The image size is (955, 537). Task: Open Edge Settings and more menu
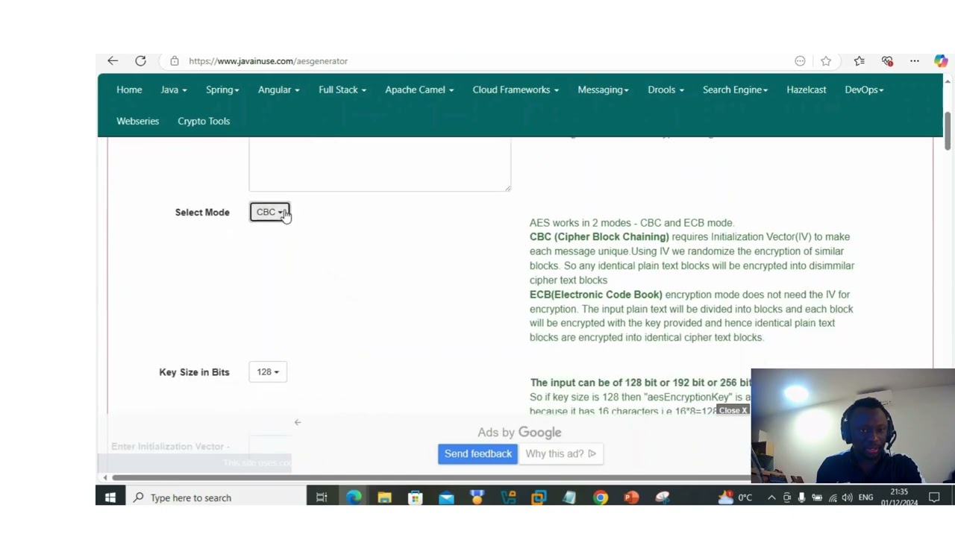[x=915, y=61]
